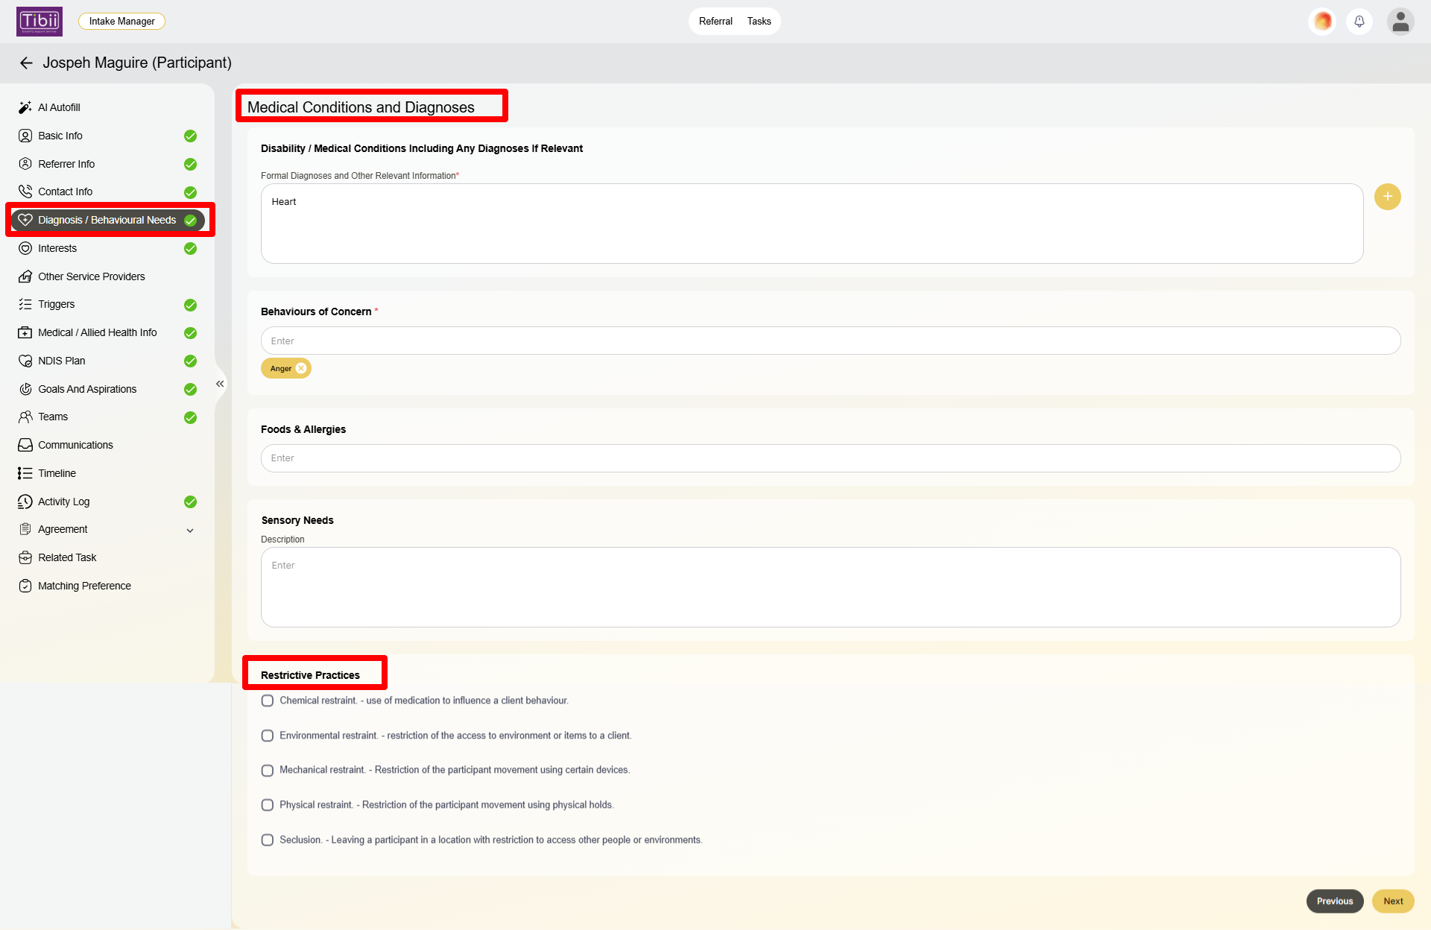The width and height of the screenshot is (1431, 930).
Task: Switch to the Referral tab
Action: pos(715,22)
